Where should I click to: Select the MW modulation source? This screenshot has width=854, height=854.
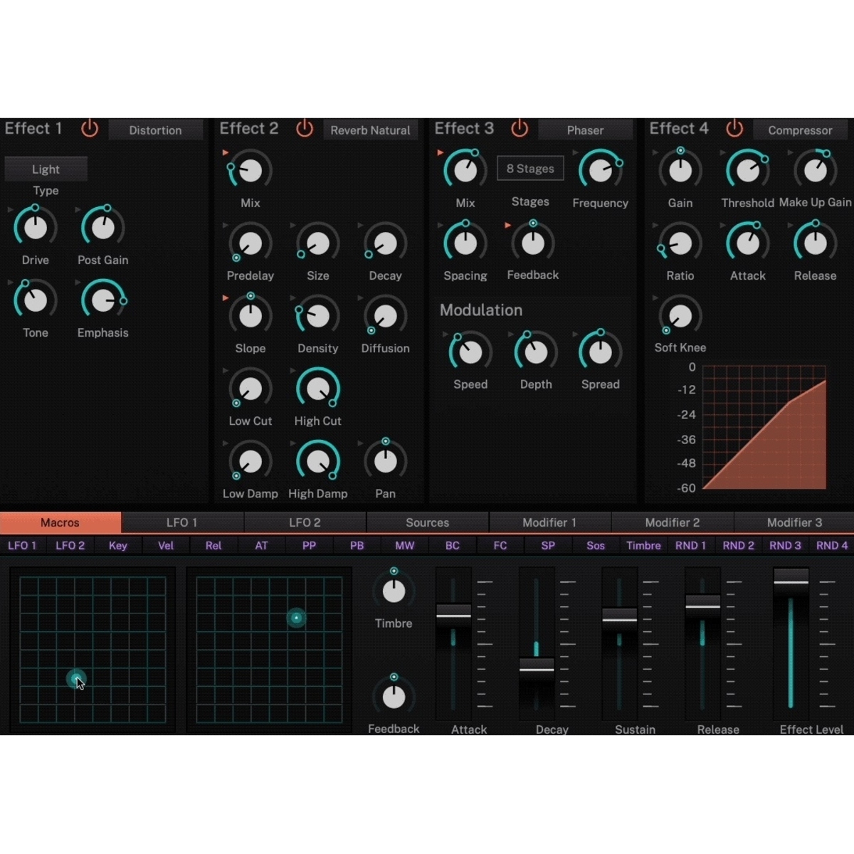click(x=405, y=546)
